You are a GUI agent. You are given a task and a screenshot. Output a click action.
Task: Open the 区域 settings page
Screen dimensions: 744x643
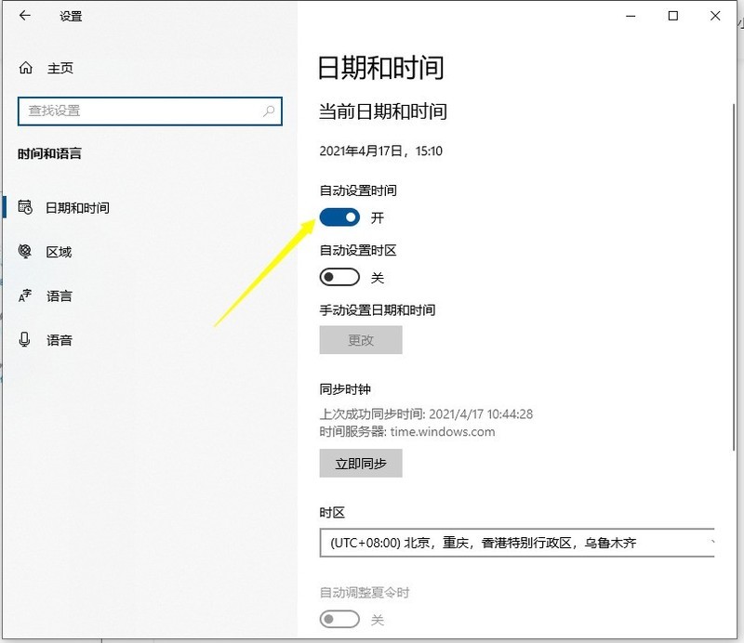[x=58, y=252]
